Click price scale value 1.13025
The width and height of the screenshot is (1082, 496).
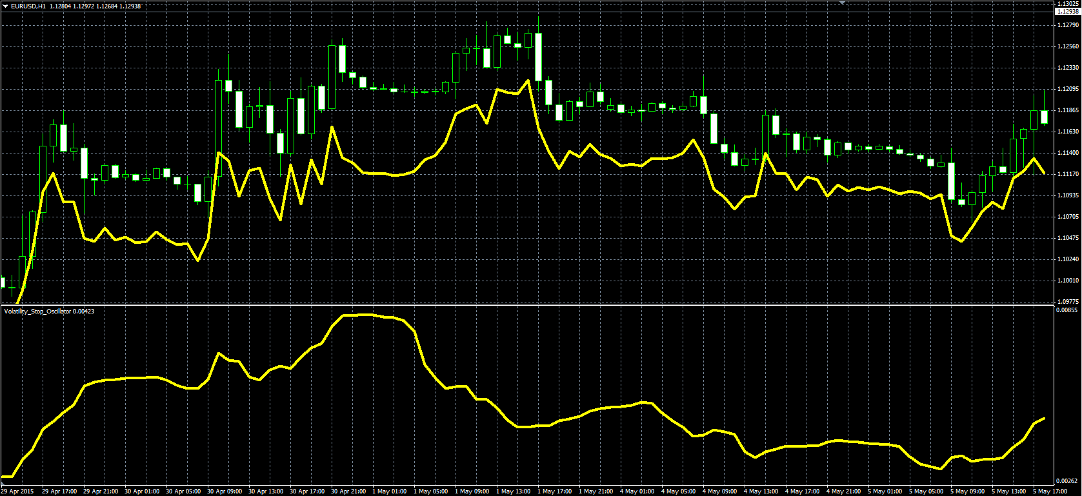(1068, 4)
